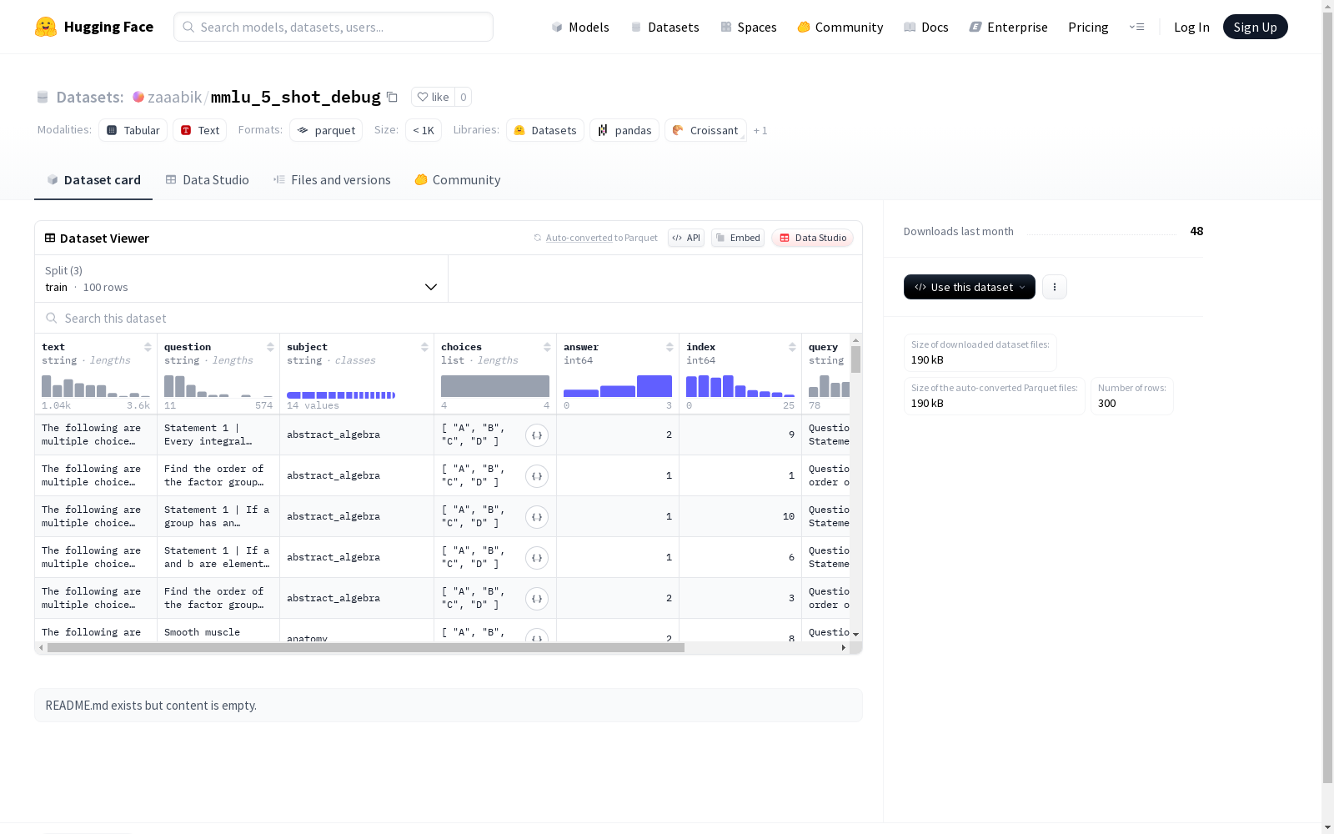Click the Croissant library tag

click(x=705, y=130)
